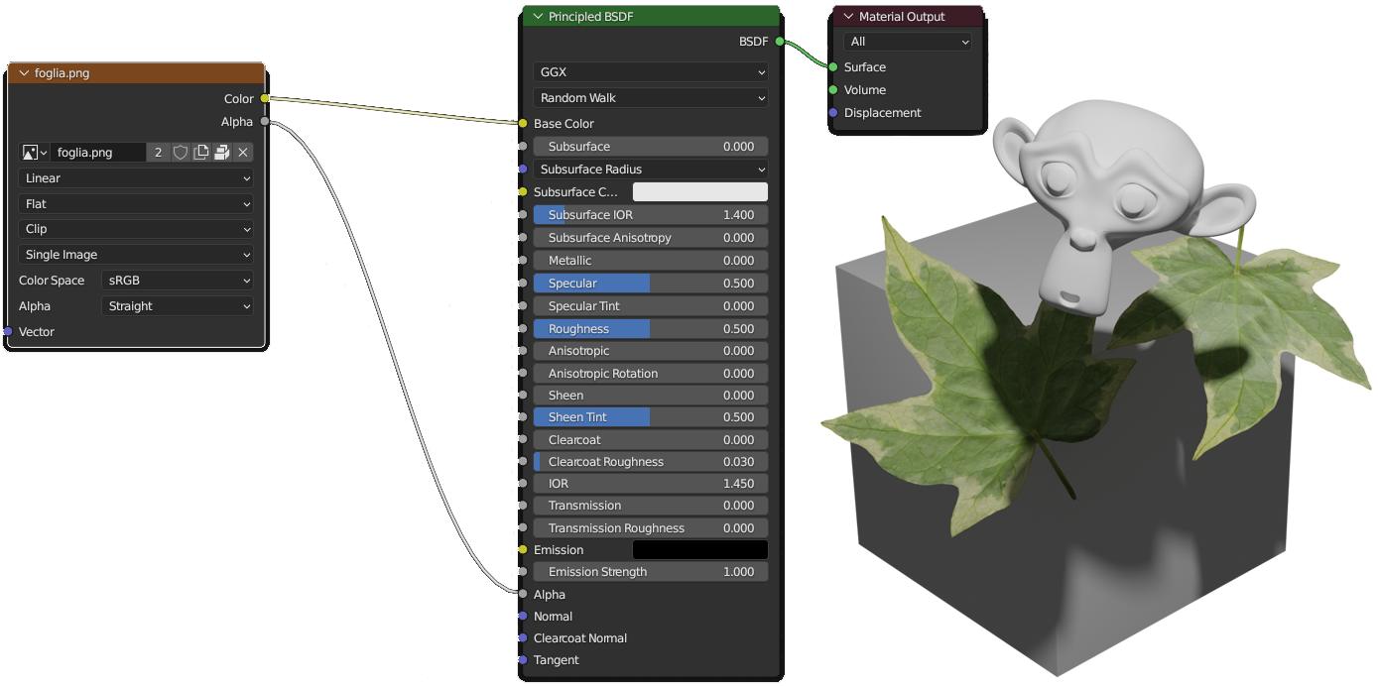This screenshot has width=1378, height=686.
Task: Click the pack image icon
Action: coord(222,153)
